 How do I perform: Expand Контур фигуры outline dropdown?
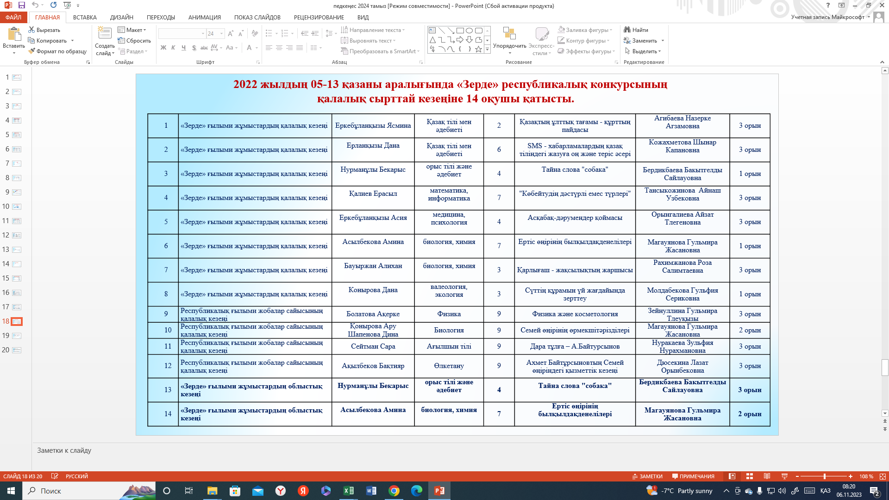click(x=583, y=41)
